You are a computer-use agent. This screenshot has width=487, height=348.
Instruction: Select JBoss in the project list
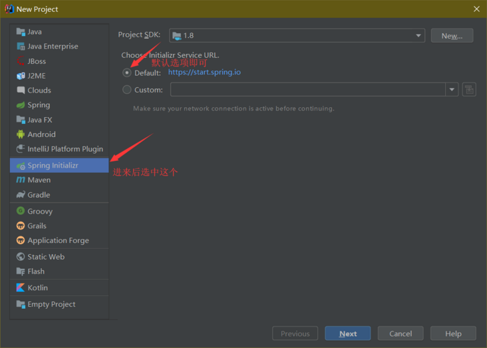[59, 61]
